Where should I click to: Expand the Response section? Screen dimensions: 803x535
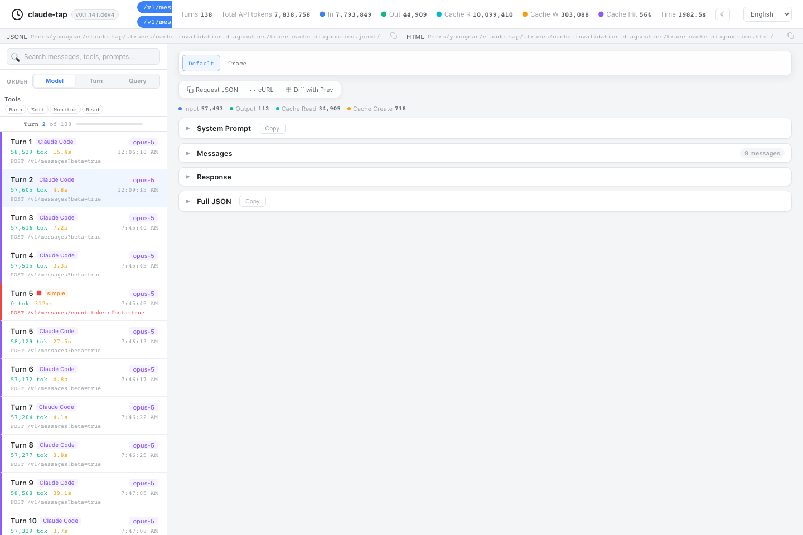485,177
